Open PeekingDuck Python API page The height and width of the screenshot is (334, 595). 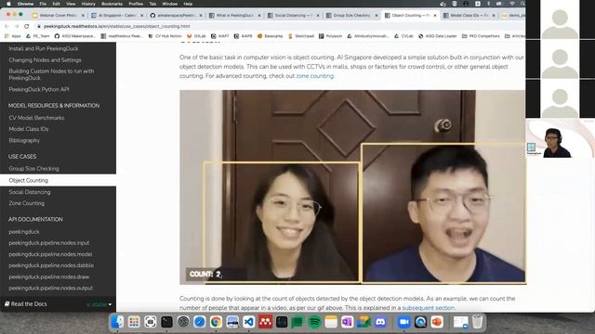click(x=39, y=89)
